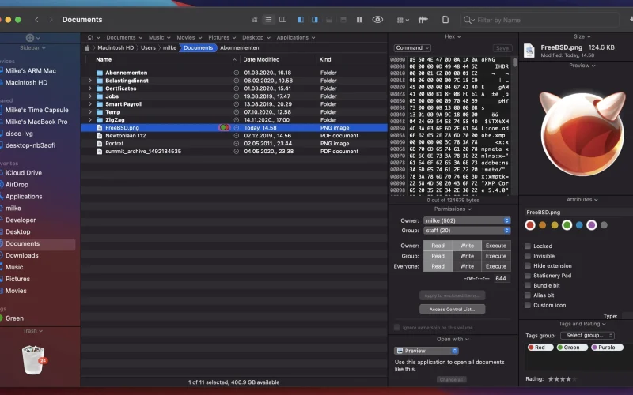633x395 pixels.
Task: Open the Owner milke (502) dropdown
Action: [467, 220]
